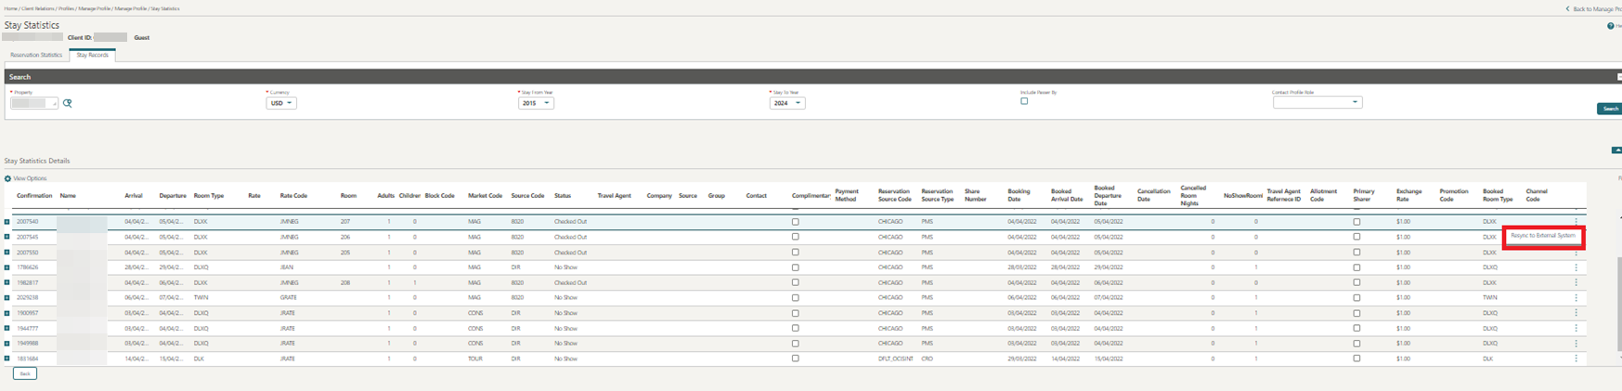Click the Search button
This screenshot has height=391, width=1622.
coord(1610,109)
